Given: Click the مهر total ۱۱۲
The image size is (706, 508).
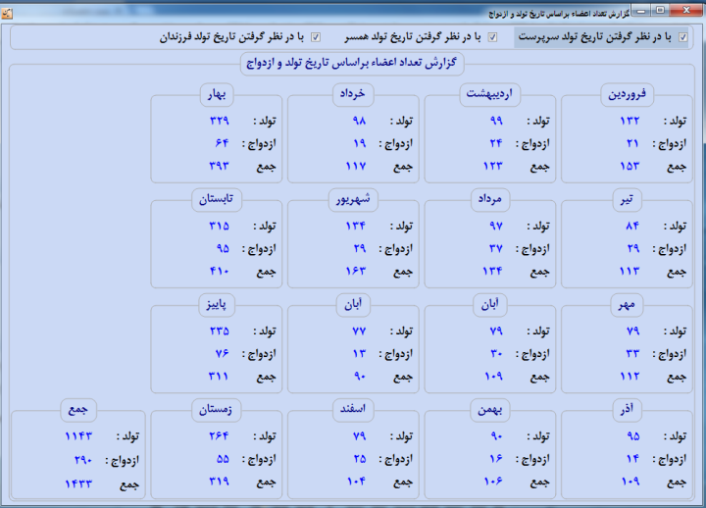Looking at the screenshot, I should pyautogui.click(x=630, y=376).
